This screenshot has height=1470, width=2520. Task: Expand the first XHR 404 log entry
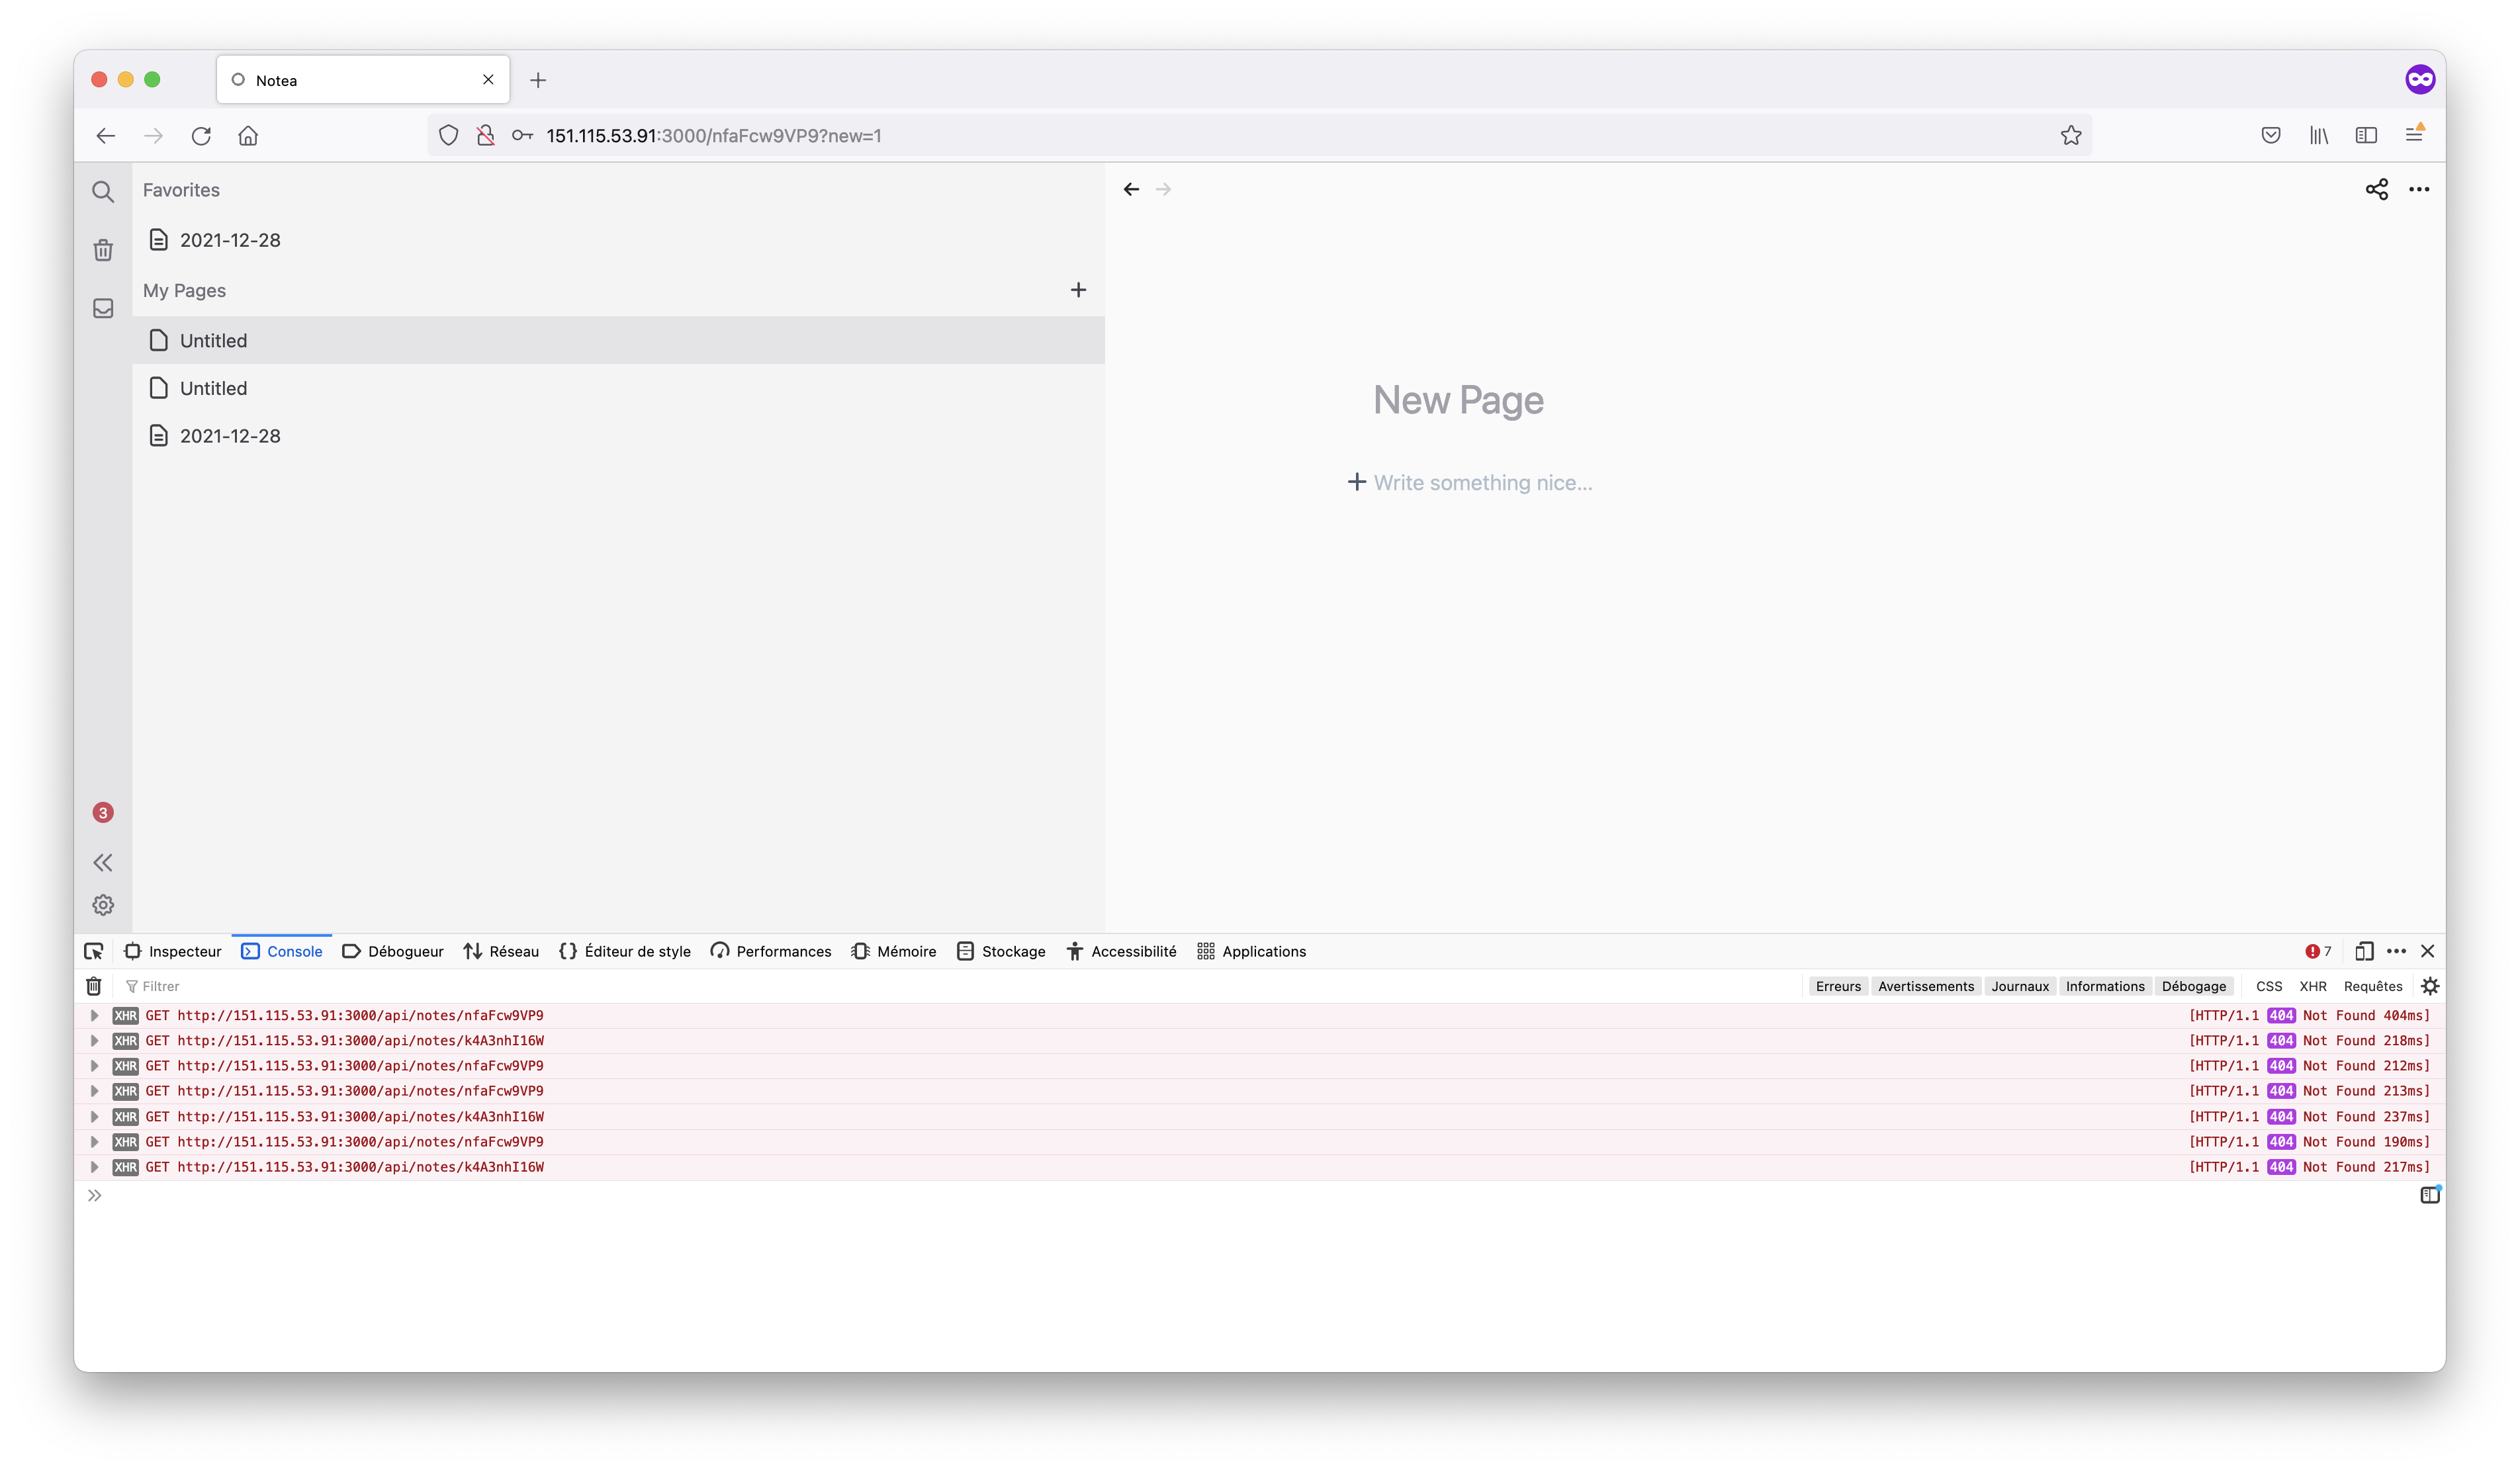(x=95, y=1015)
